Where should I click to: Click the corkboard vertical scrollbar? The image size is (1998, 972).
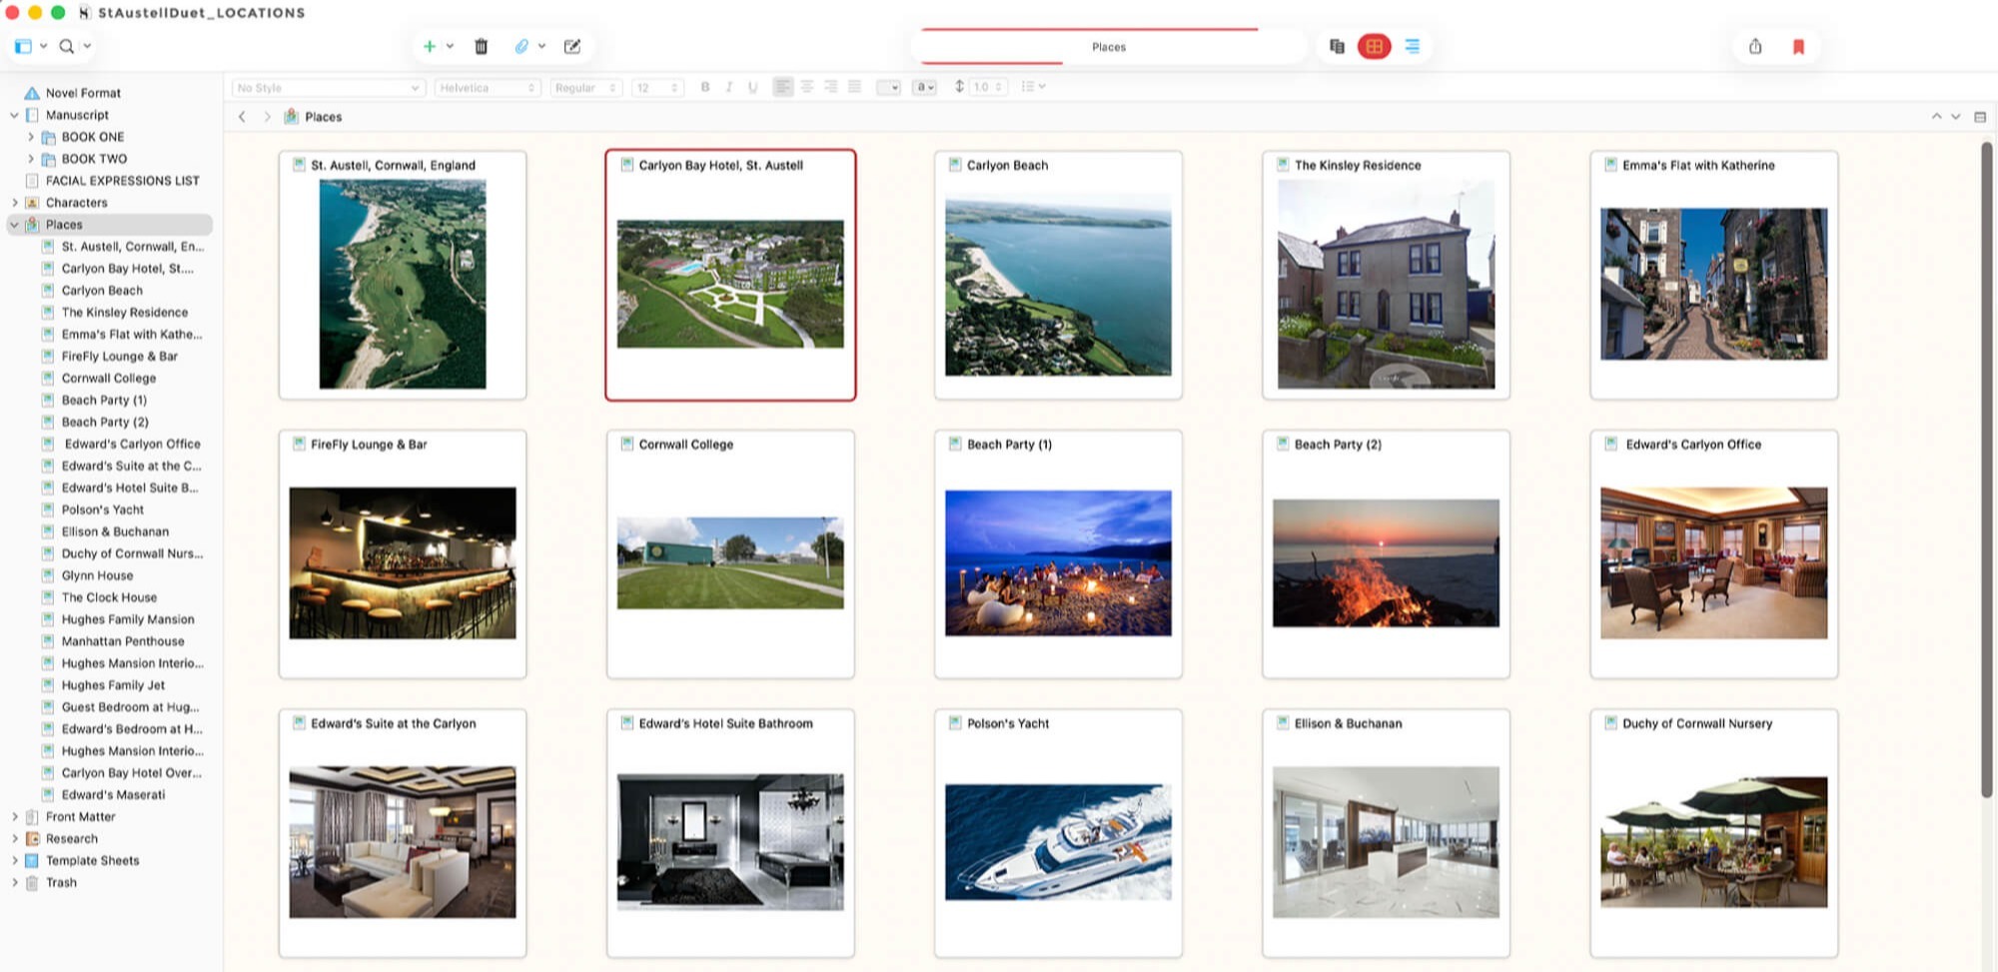click(x=1987, y=470)
